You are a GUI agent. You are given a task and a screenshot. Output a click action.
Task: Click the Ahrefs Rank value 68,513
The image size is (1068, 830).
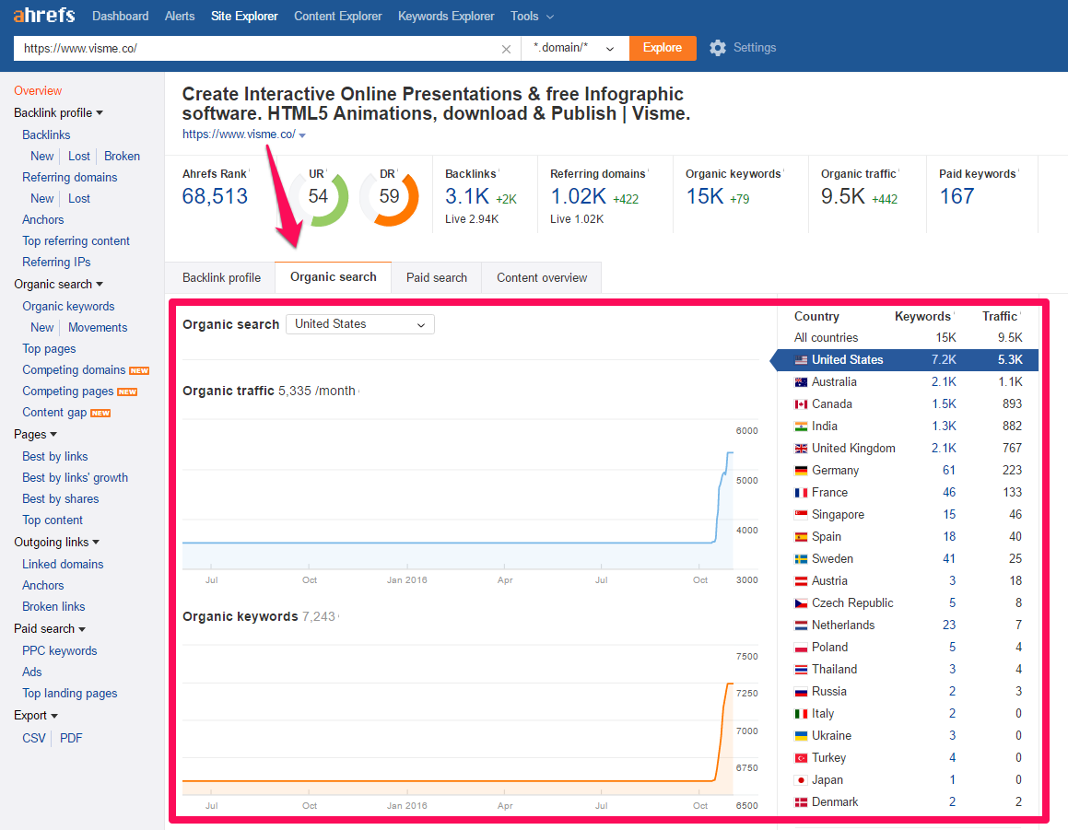[216, 196]
